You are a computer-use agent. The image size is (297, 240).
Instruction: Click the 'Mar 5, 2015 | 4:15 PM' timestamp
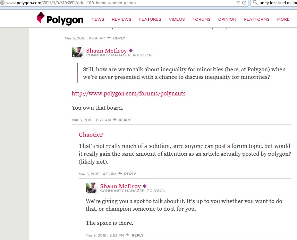point(97,174)
